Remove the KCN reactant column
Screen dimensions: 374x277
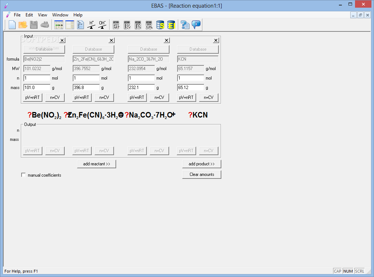coord(216,40)
